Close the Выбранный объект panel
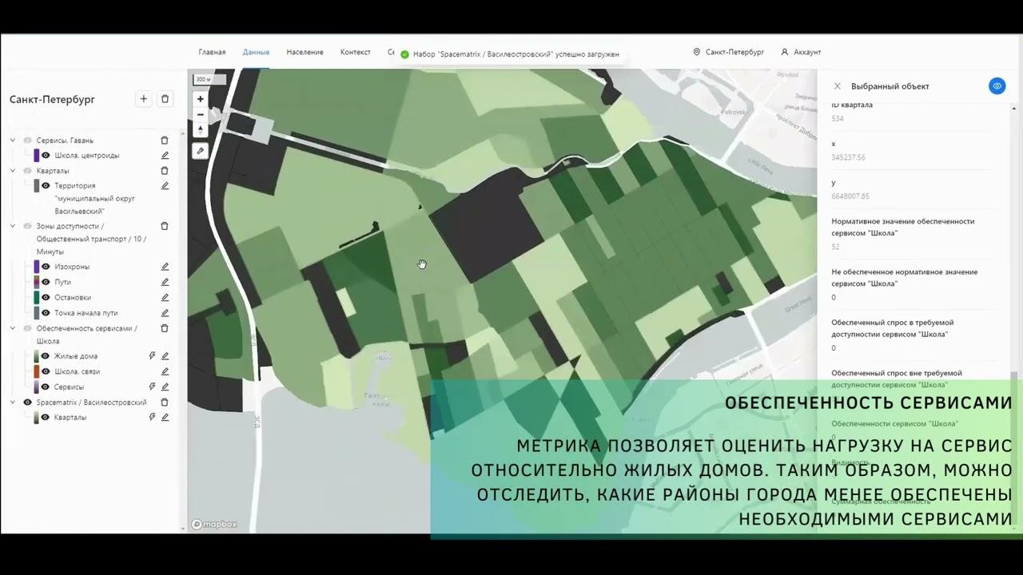The height and width of the screenshot is (575, 1023). pos(838,86)
